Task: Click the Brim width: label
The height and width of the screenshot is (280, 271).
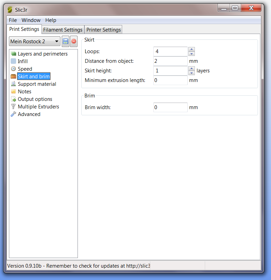Action: (x=98, y=107)
